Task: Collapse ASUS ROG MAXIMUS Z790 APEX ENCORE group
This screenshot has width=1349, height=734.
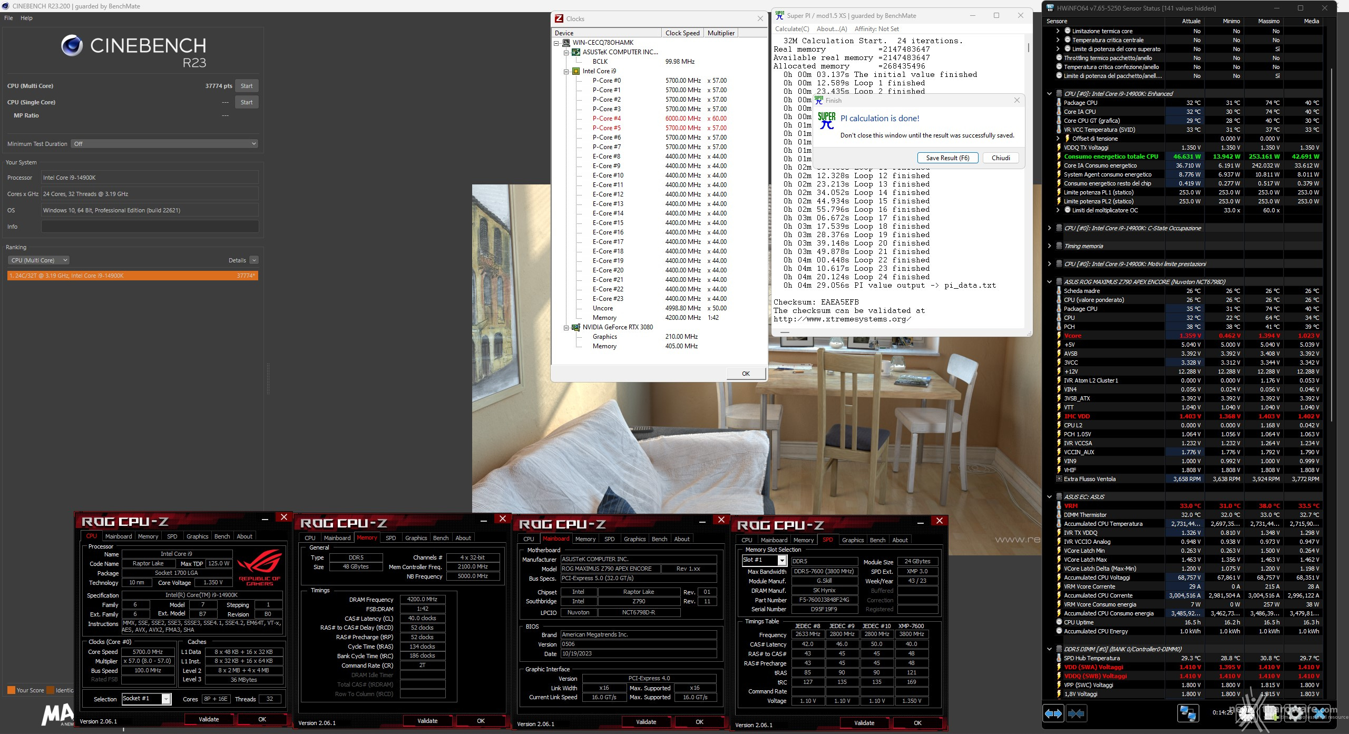Action: point(1049,282)
